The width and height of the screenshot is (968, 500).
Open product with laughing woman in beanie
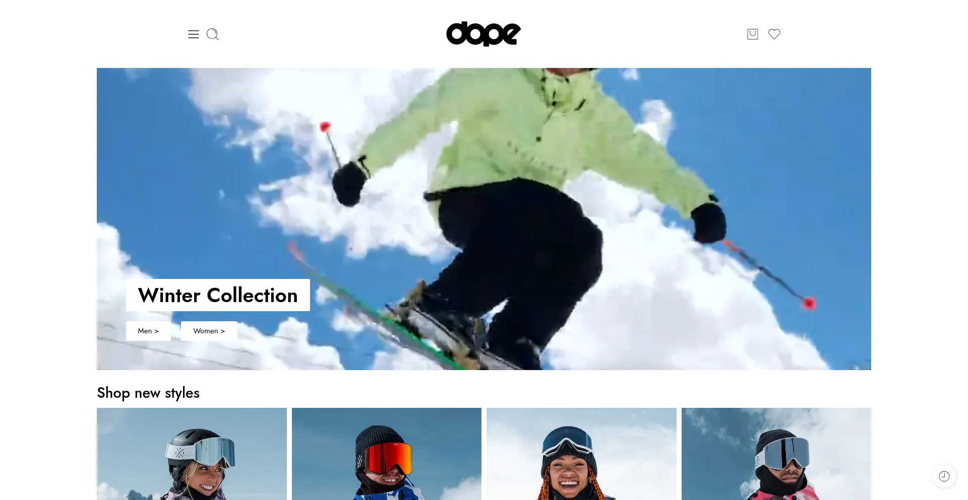click(581, 454)
